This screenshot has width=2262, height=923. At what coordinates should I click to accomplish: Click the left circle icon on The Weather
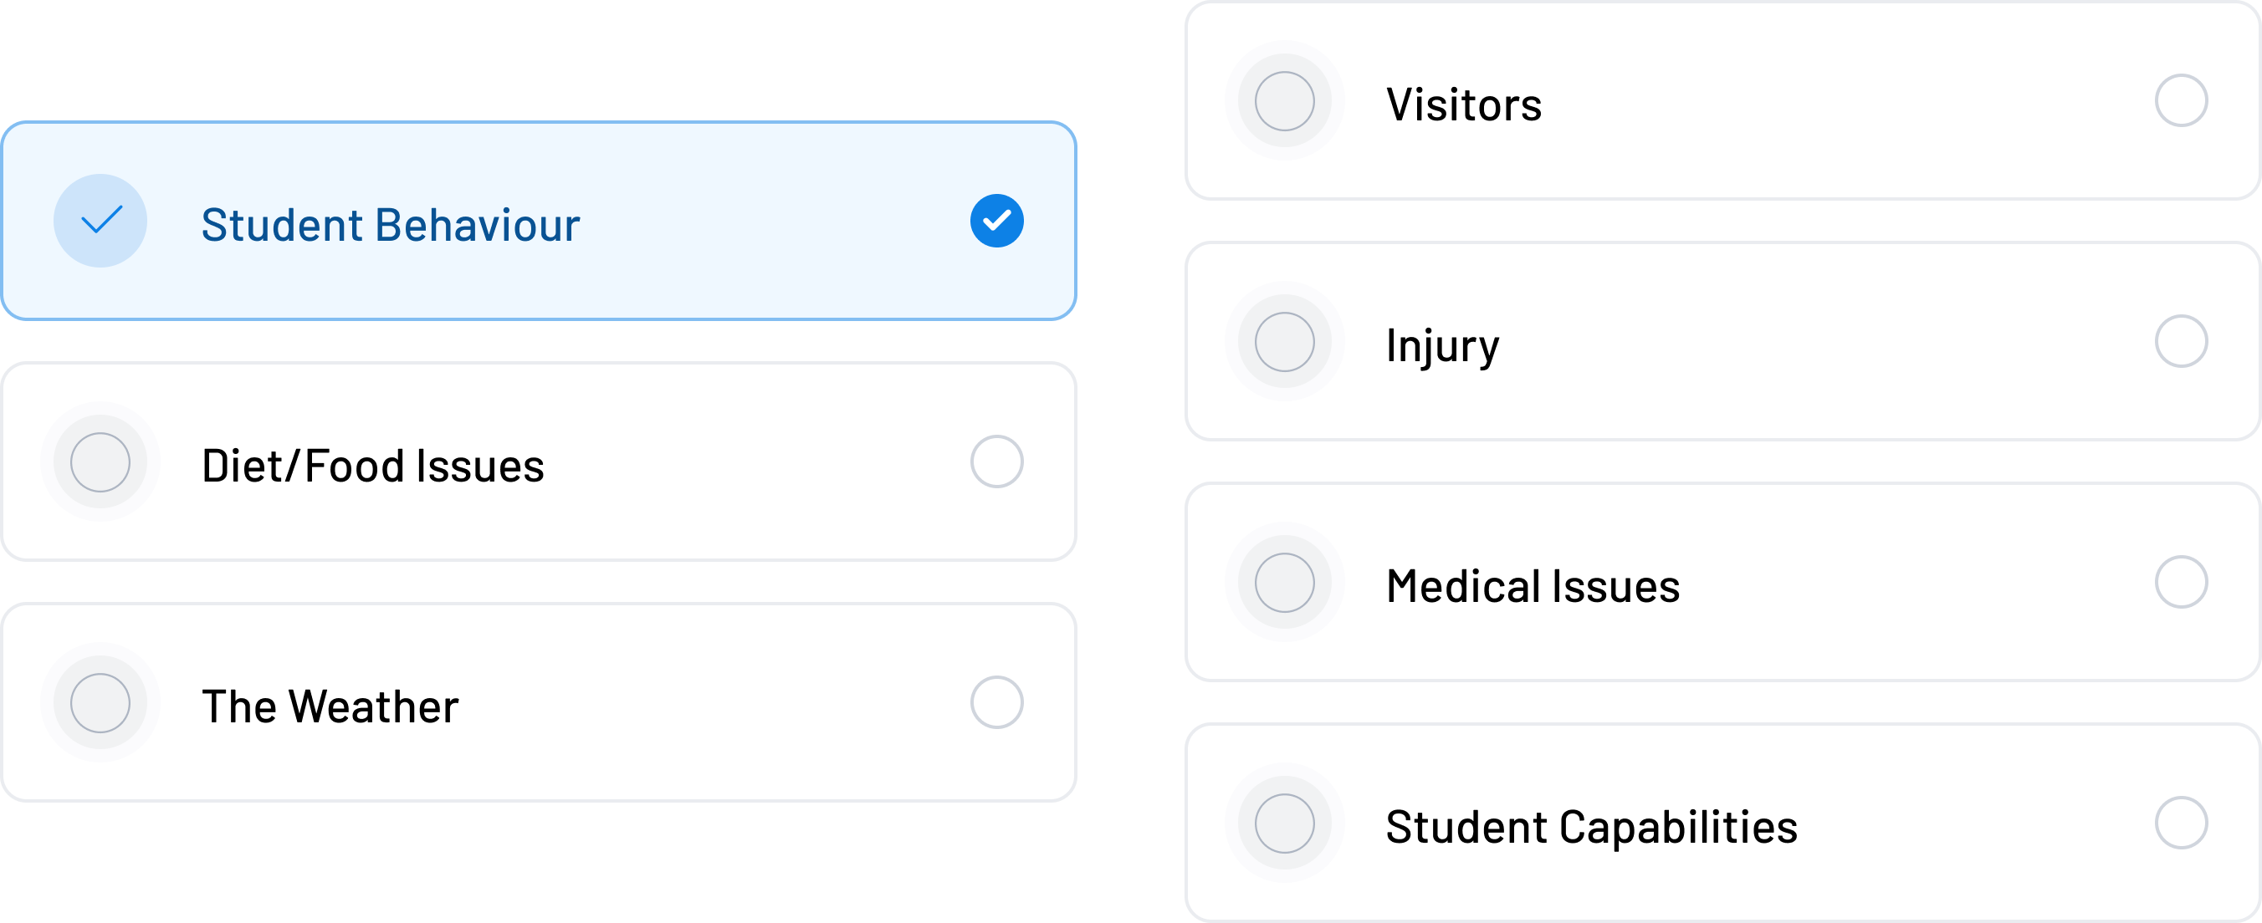100,702
